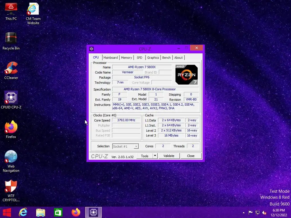Switch to the Mainboard tab
The width and height of the screenshot is (291, 218).
(111, 58)
